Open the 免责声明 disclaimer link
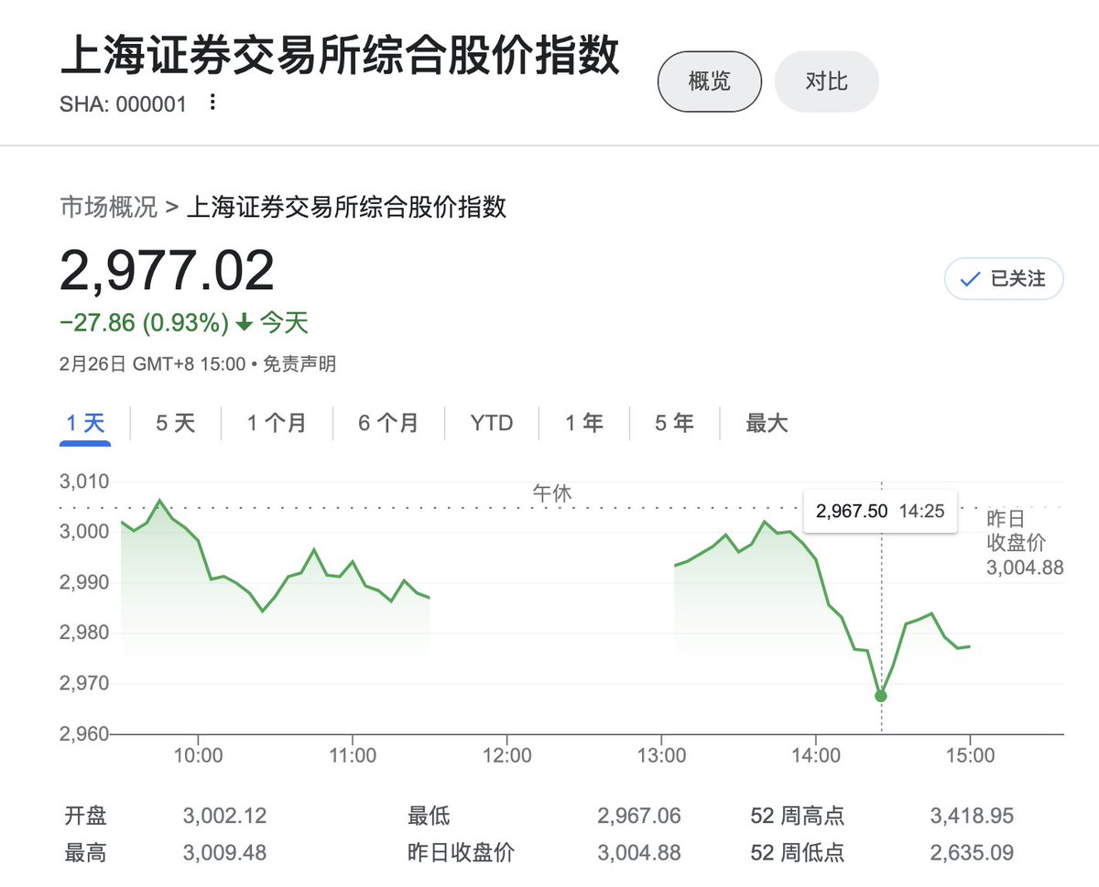 (299, 364)
